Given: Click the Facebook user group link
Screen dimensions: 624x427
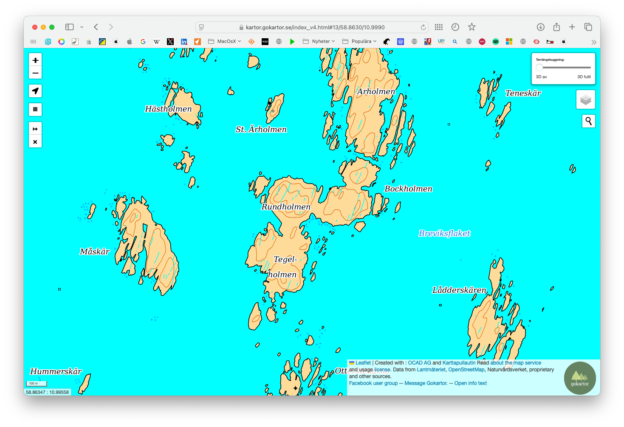Looking at the screenshot, I should point(373,383).
